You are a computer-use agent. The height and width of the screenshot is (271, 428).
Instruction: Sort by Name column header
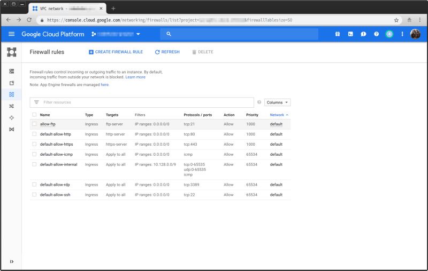tap(45, 115)
